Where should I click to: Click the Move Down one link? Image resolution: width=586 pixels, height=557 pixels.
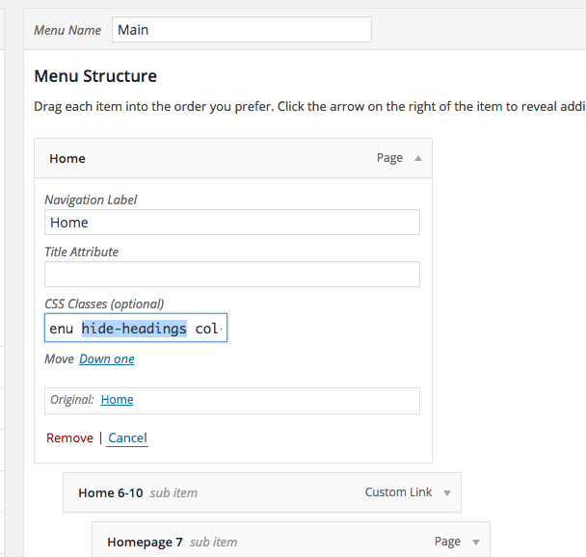pos(107,359)
